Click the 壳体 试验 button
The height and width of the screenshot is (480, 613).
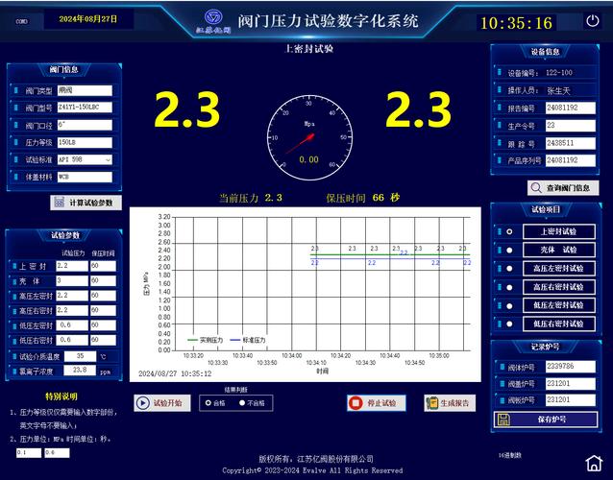click(x=559, y=250)
